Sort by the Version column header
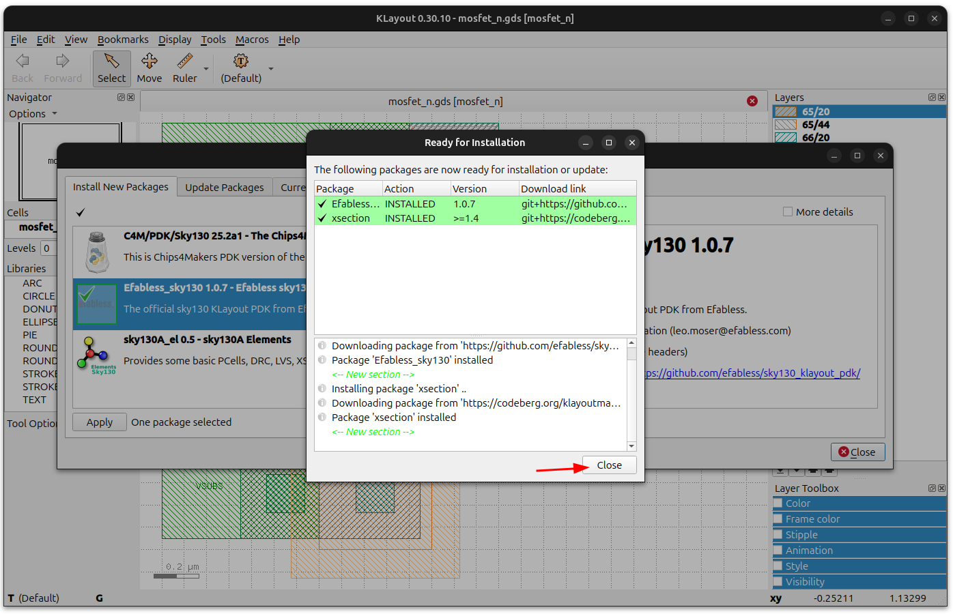 (485, 189)
